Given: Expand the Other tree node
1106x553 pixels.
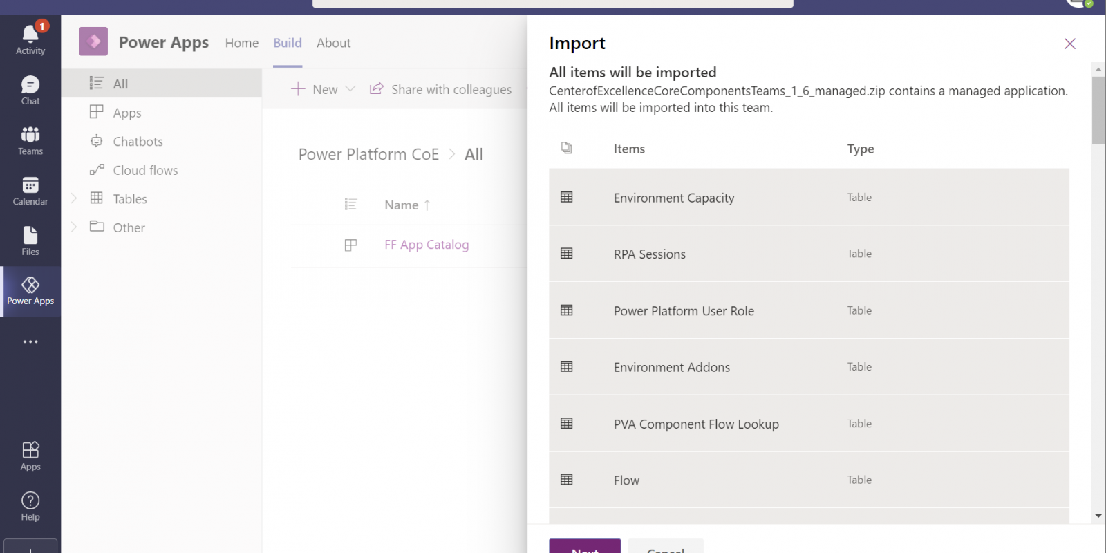Looking at the screenshot, I should click(x=74, y=227).
